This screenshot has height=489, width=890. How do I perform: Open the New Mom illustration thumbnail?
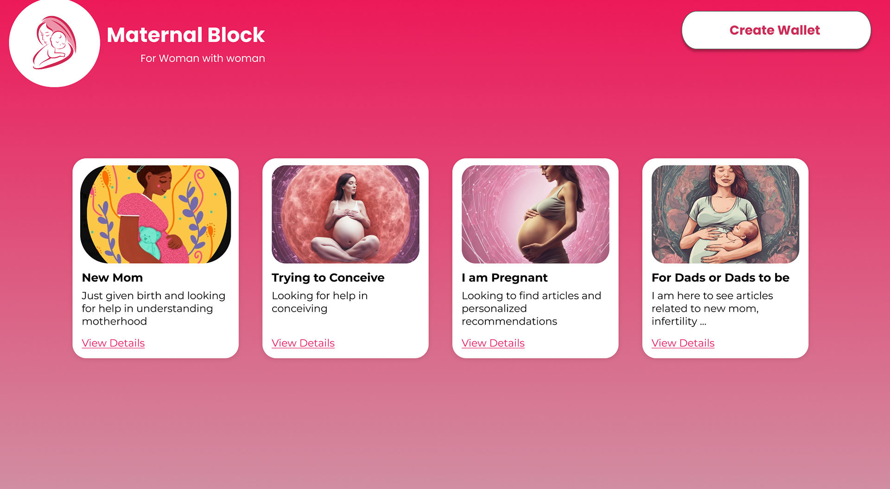[x=156, y=214]
